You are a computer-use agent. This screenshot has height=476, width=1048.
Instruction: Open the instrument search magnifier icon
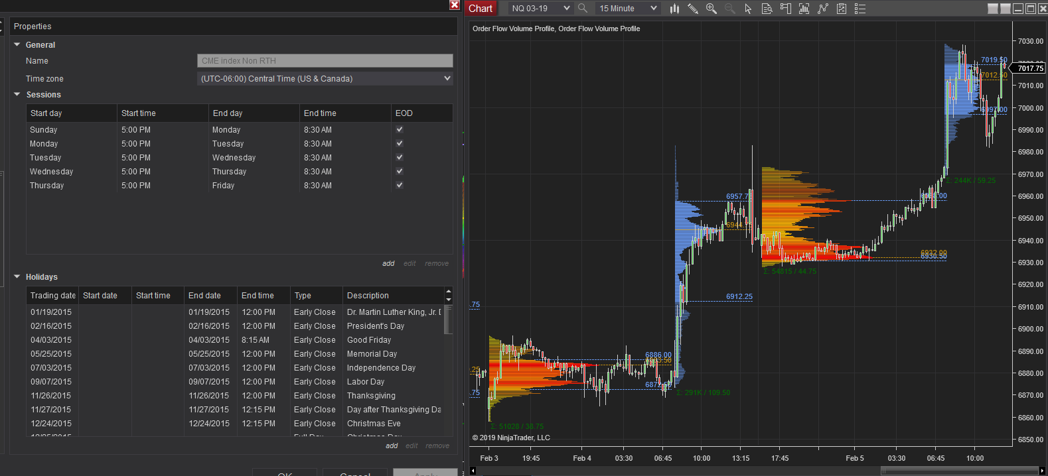583,9
